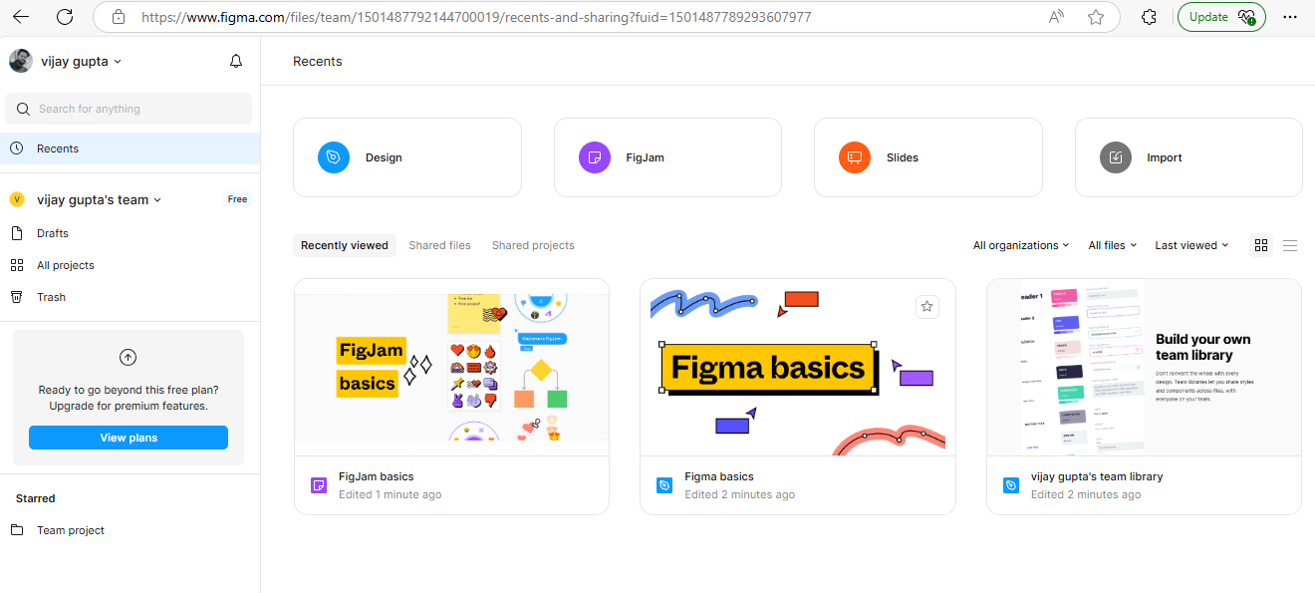
Task: Click the Recents page heading
Action: click(318, 62)
